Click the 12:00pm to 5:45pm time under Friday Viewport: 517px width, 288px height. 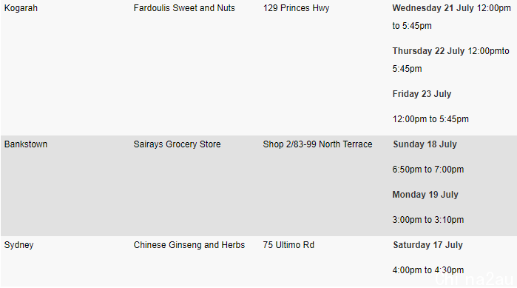(x=430, y=119)
